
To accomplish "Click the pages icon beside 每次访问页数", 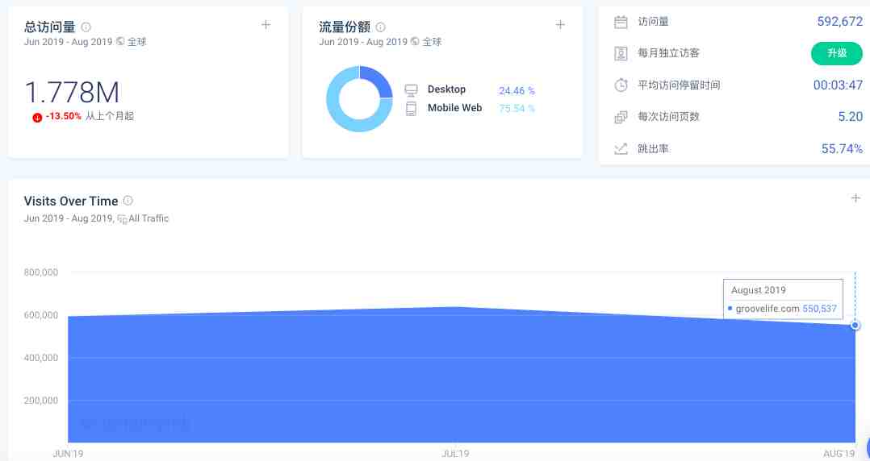I will click(621, 117).
